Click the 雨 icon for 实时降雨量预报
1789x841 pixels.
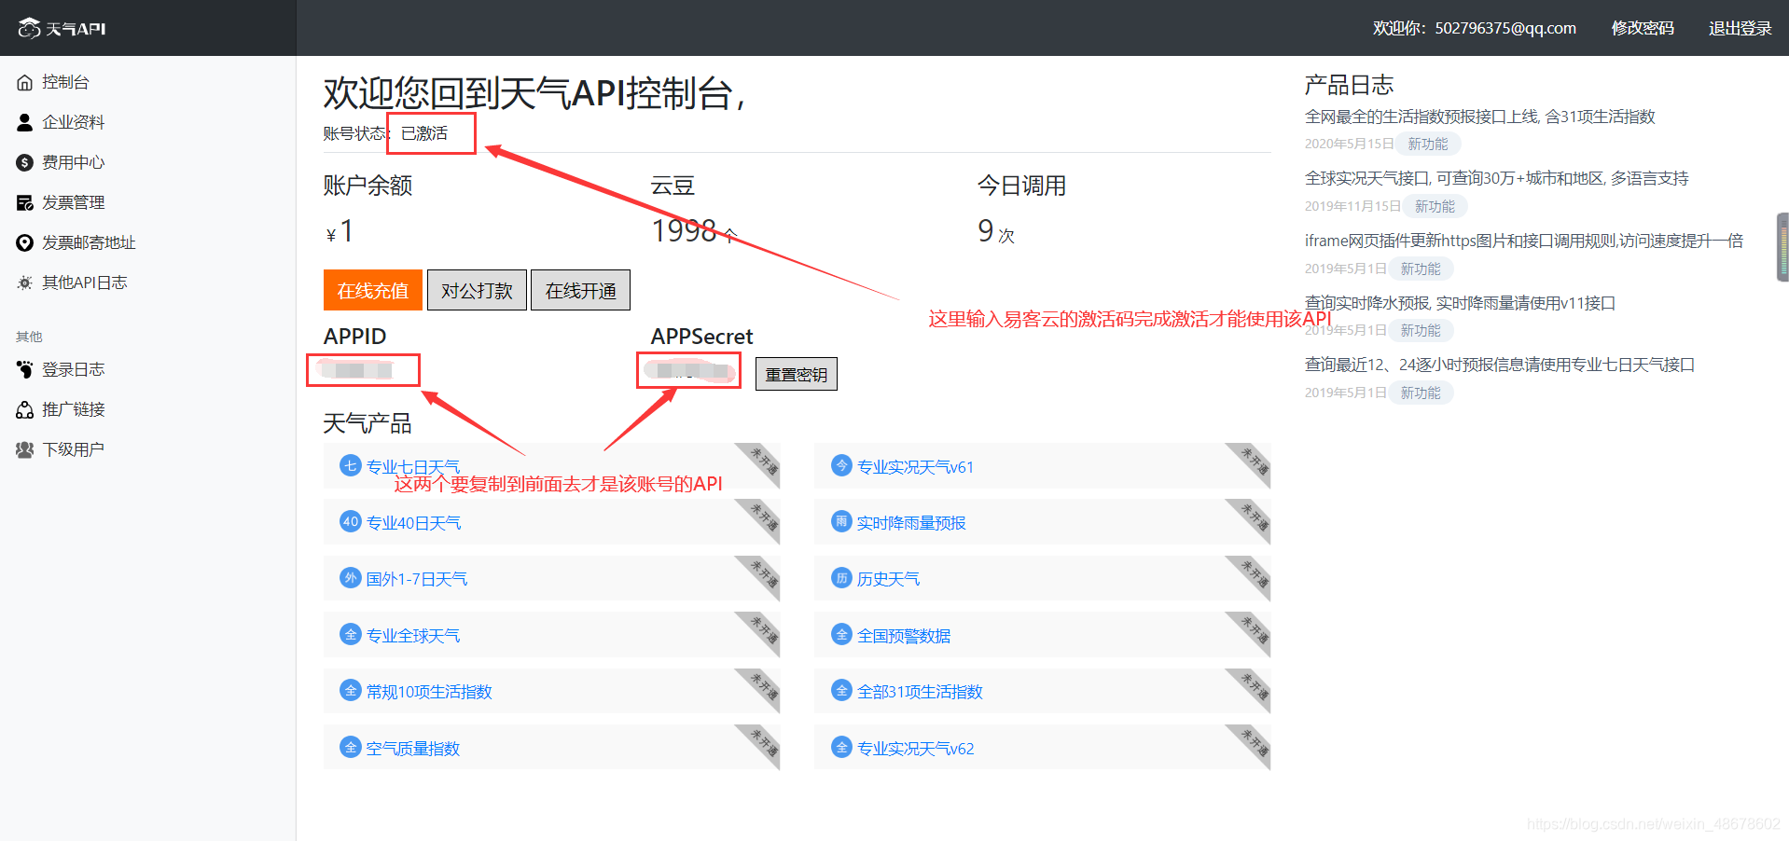(842, 521)
